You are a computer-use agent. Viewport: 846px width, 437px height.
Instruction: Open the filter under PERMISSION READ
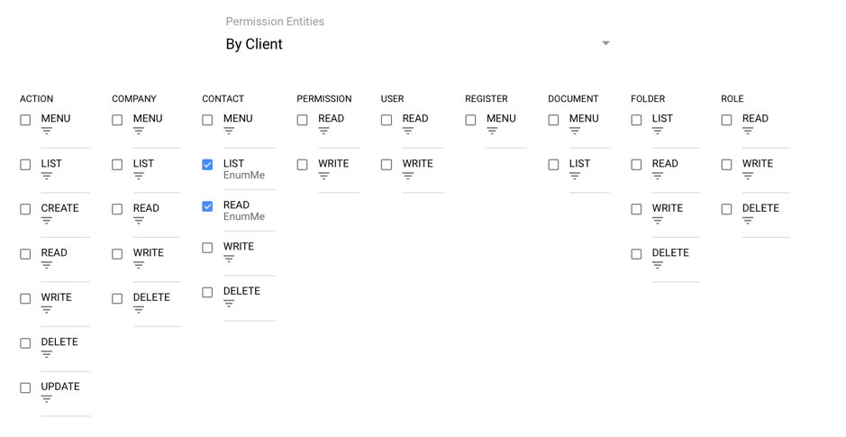point(323,132)
